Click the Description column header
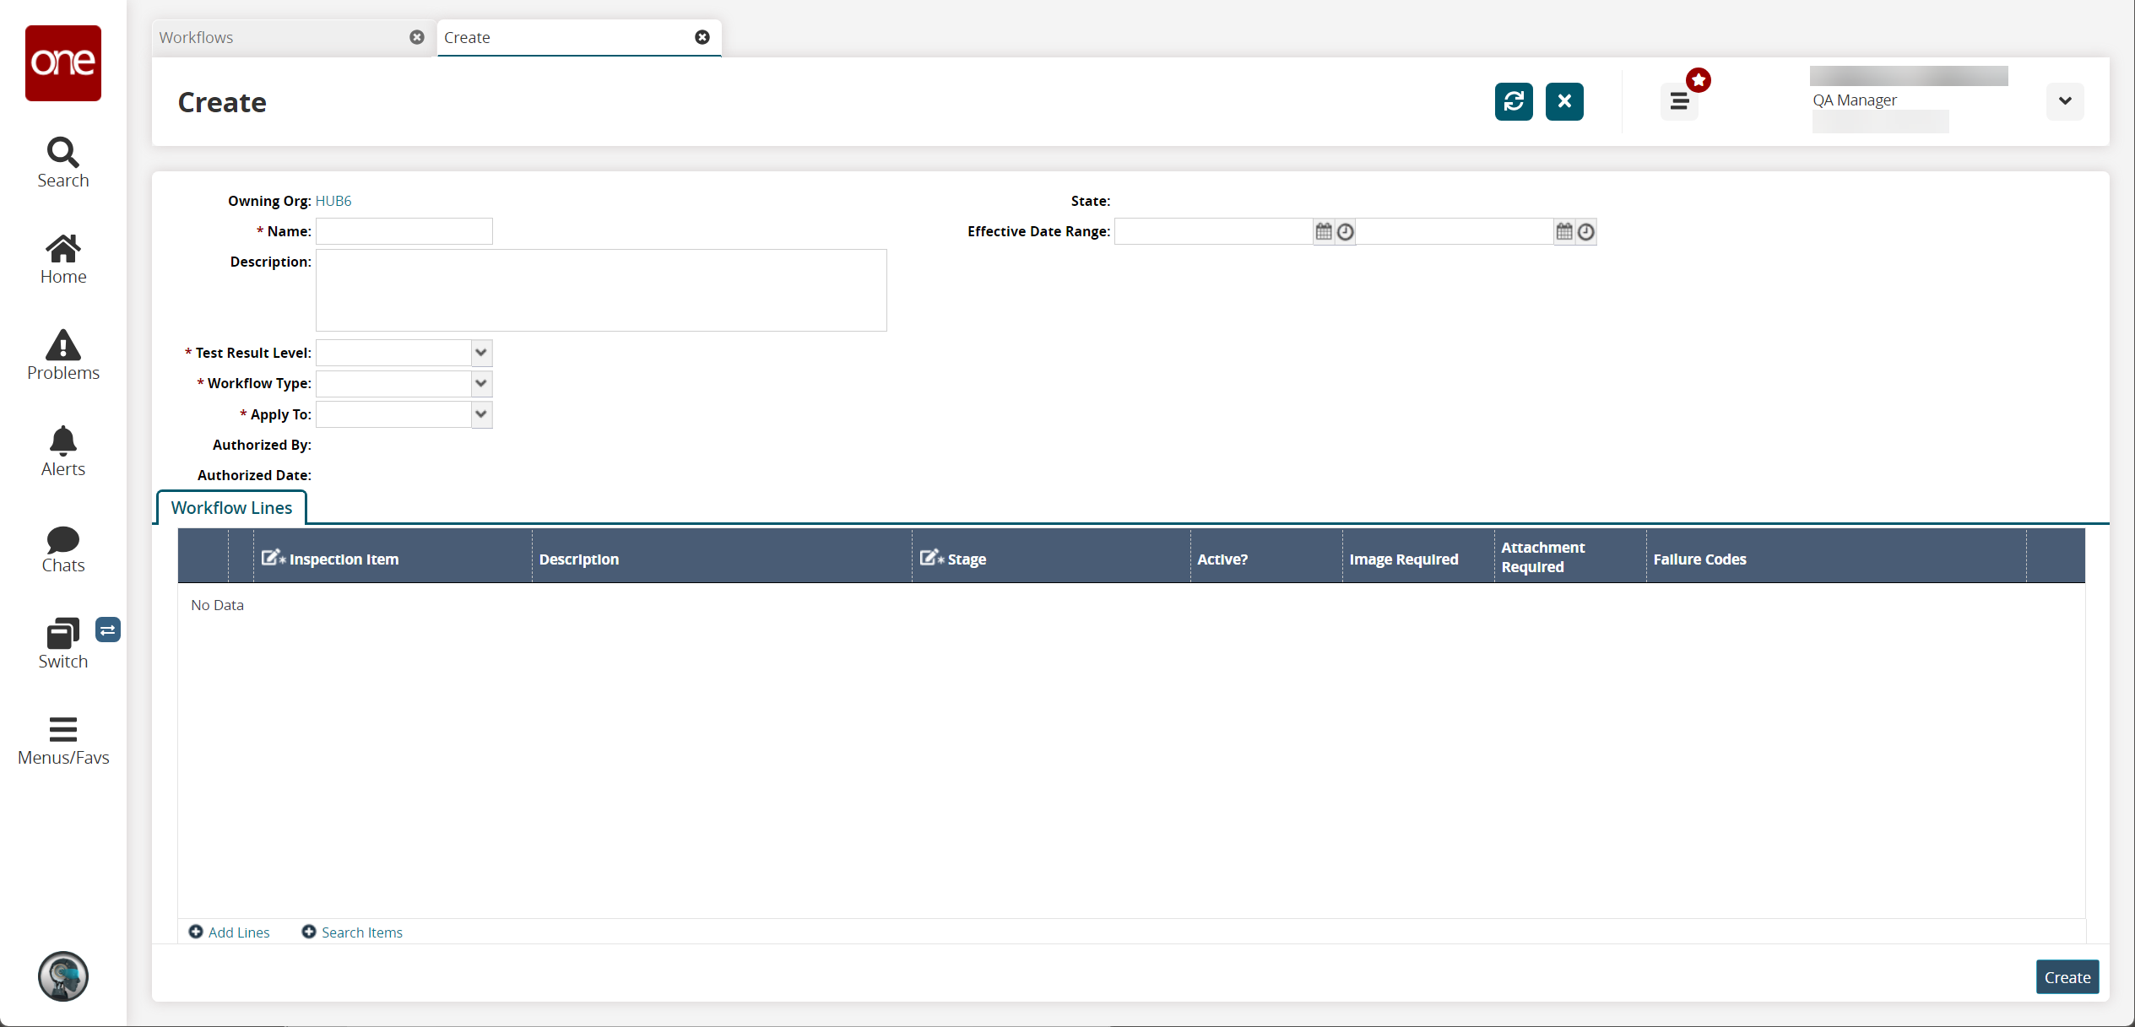Viewport: 2135px width, 1027px height. (723, 556)
